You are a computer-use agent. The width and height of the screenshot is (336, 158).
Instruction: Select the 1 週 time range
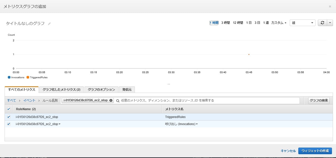click(x=266, y=23)
